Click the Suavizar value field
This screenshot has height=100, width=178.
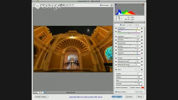[x=139, y=77]
